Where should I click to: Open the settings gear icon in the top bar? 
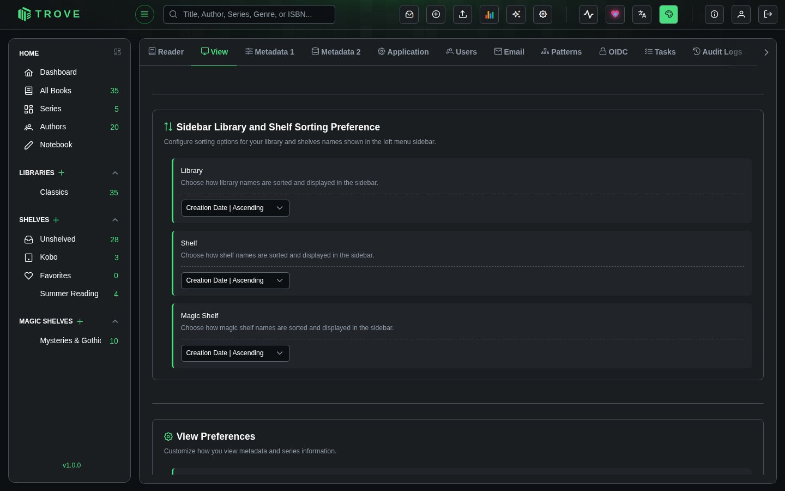542,14
